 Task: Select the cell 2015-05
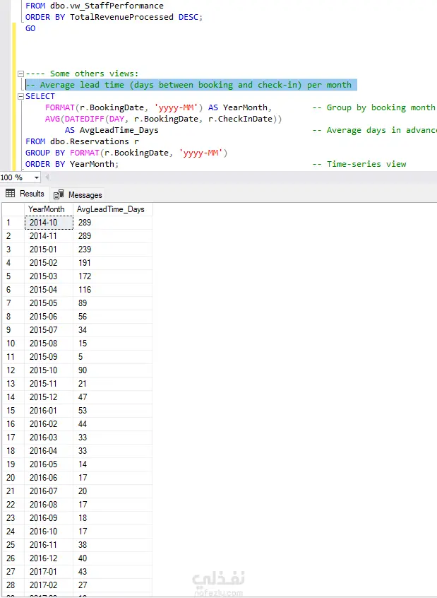coord(49,303)
